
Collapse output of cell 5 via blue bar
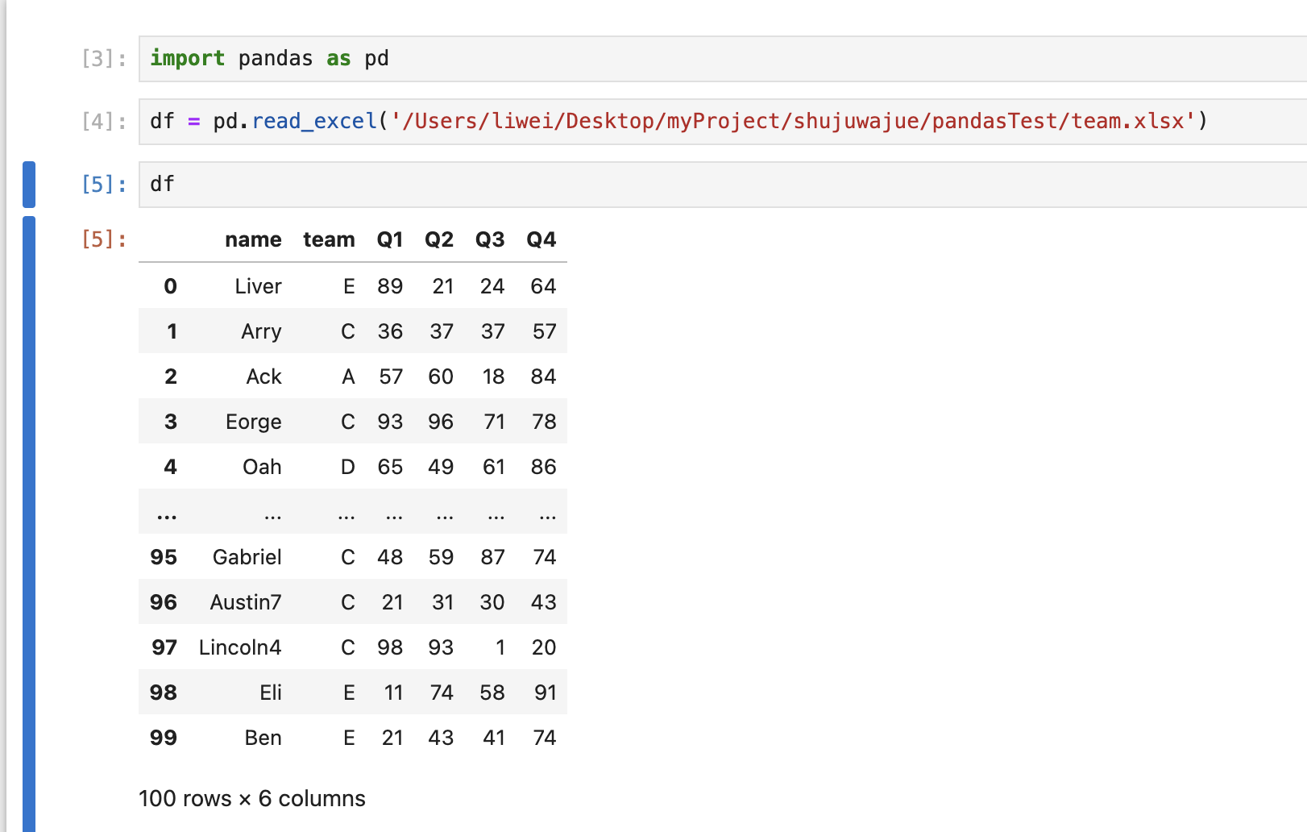[x=29, y=524]
